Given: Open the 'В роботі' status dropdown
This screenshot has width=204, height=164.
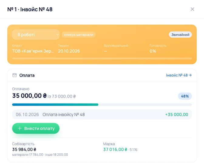Looking at the screenshot, I should (x=36, y=35).
